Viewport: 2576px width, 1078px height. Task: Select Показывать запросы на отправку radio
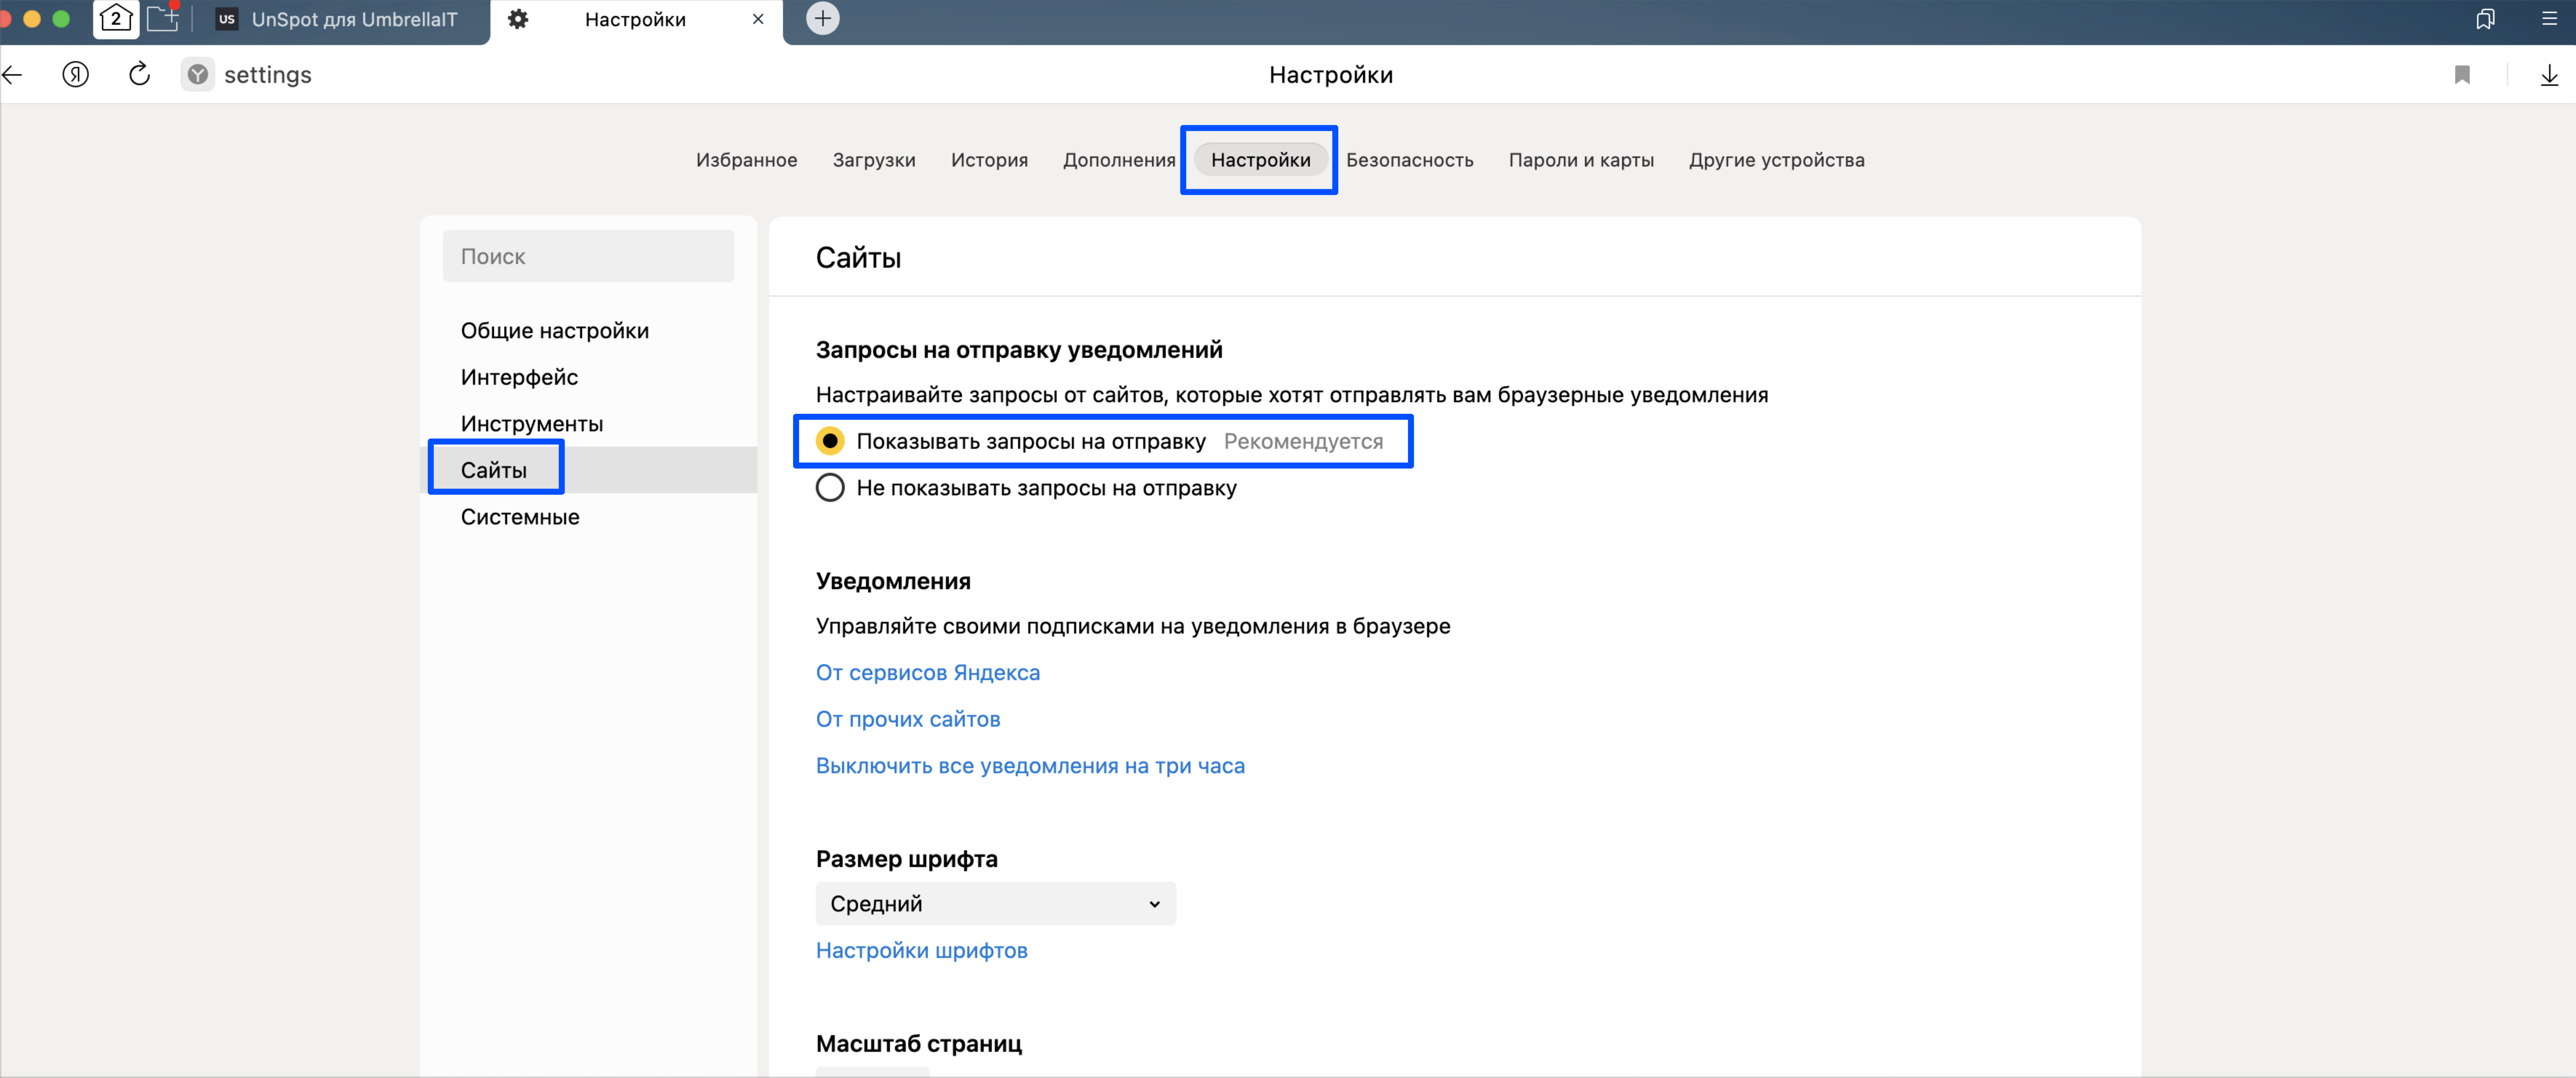[x=830, y=441]
